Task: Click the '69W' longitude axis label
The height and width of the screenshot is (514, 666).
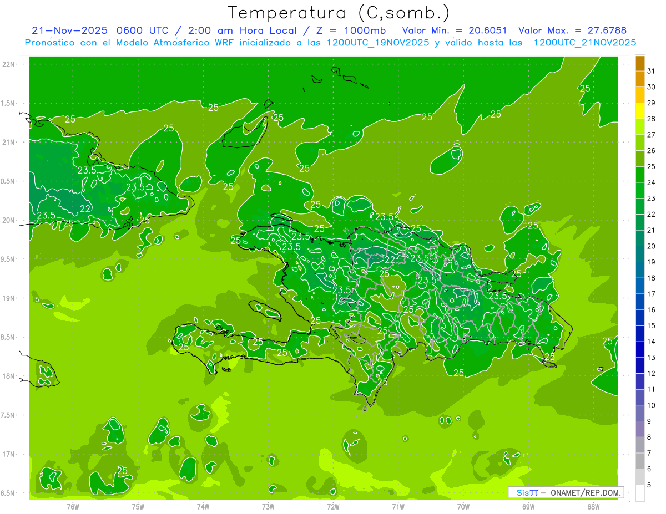Action: click(x=528, y=506)
